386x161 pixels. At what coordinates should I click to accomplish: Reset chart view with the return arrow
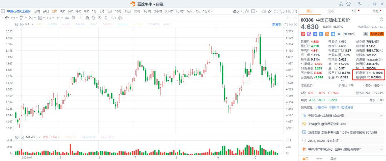[286, 24]
